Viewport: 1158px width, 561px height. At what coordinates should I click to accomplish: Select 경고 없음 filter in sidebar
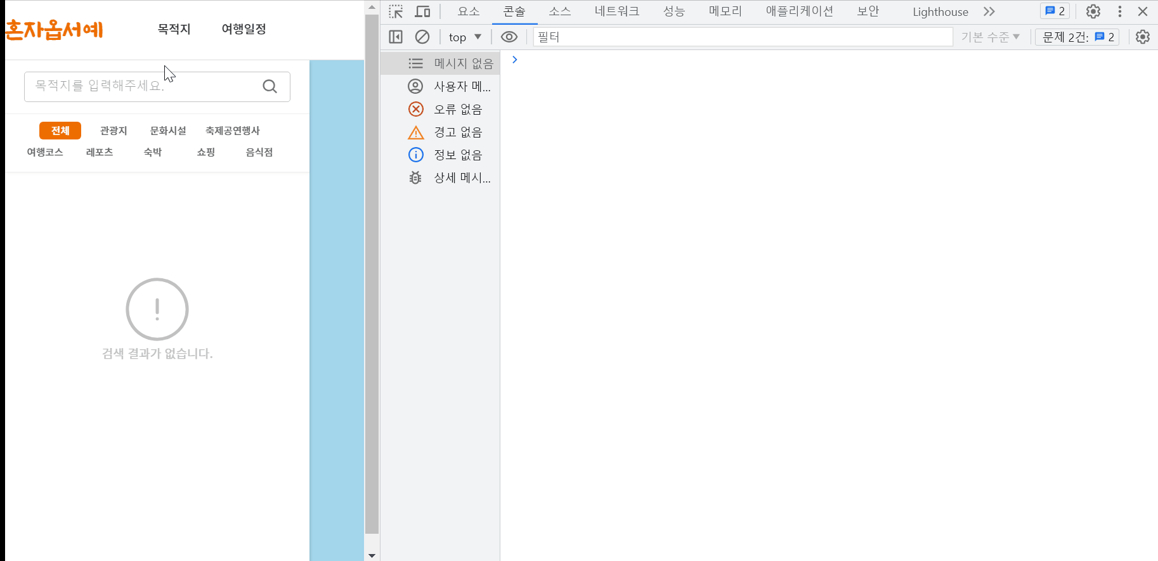[440, 132]
